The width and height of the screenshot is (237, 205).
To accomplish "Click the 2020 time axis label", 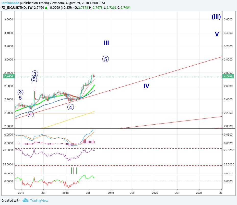I will [x=155, y=193].
